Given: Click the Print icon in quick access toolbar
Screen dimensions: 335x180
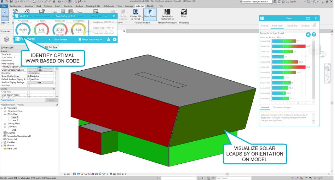Looking at the screenshot, I should click(34, 2).
